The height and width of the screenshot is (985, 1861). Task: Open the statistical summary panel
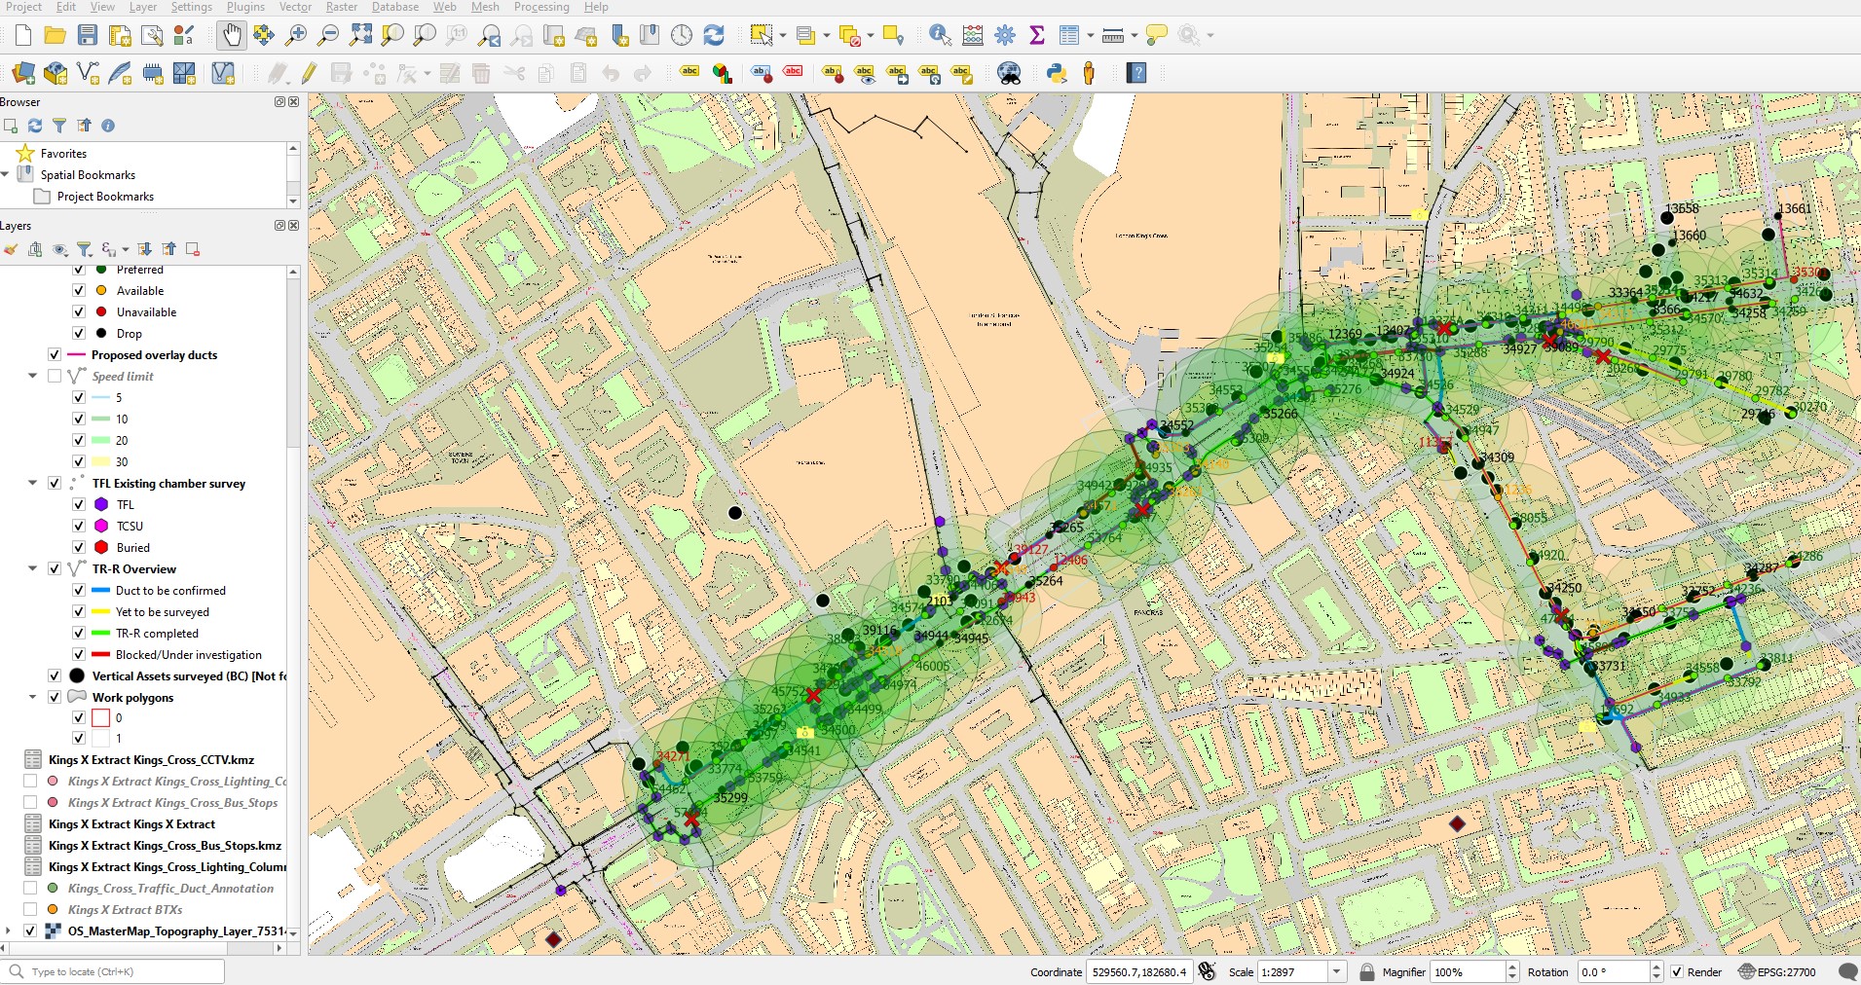(x=1036, y=34)
